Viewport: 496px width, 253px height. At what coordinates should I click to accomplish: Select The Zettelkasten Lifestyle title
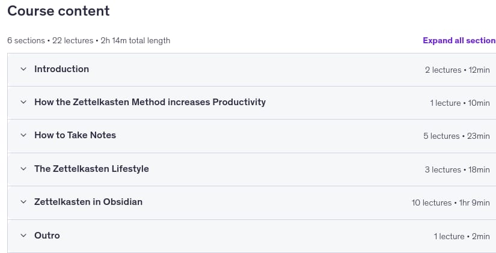[x=92, y=169]
